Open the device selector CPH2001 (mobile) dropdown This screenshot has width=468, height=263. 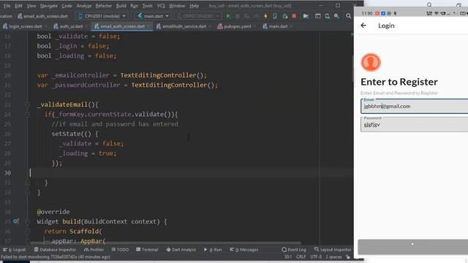coord(102,16)
